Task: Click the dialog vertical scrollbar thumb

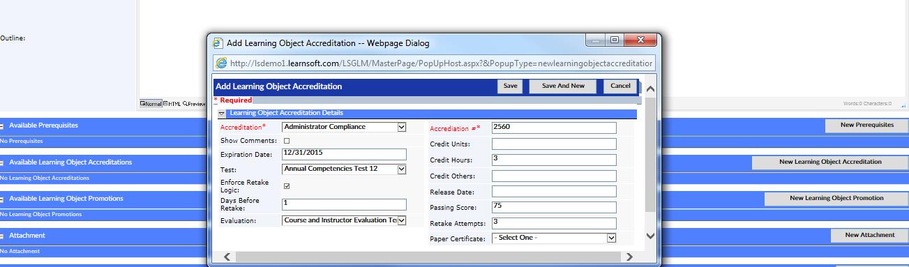Action: tap(651, 154)
